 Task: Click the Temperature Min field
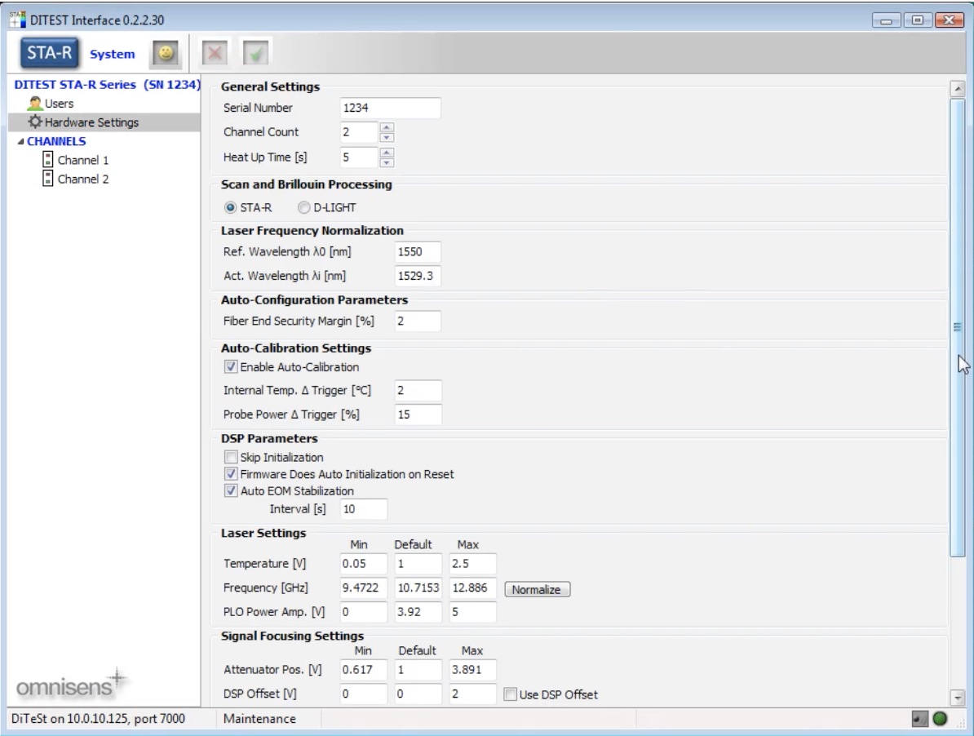[x=363, y=563]
